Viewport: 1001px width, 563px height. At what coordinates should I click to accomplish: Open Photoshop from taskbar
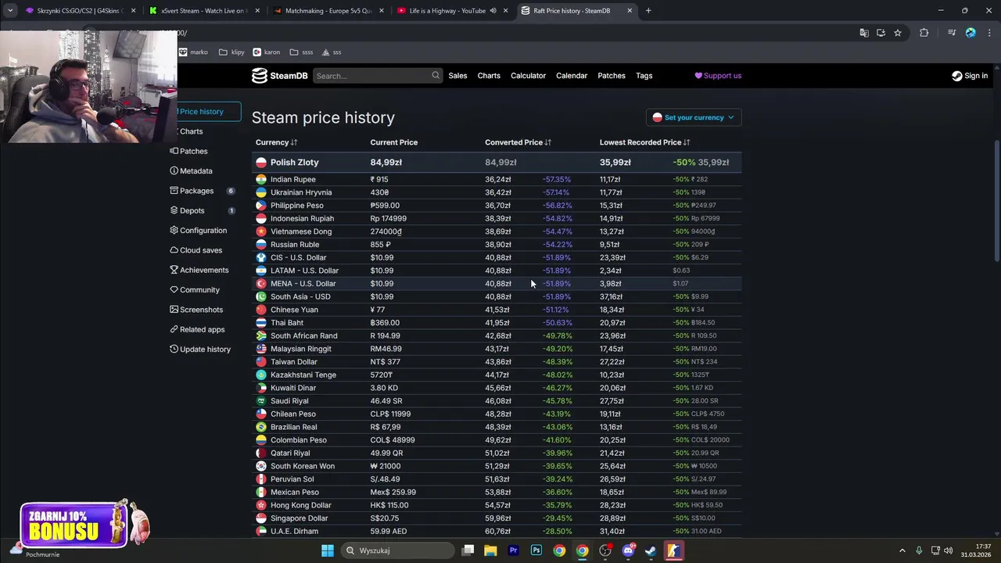536,550
